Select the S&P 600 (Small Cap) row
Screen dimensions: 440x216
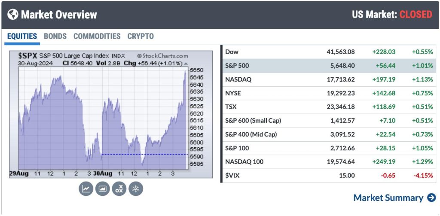pos(328,121)
